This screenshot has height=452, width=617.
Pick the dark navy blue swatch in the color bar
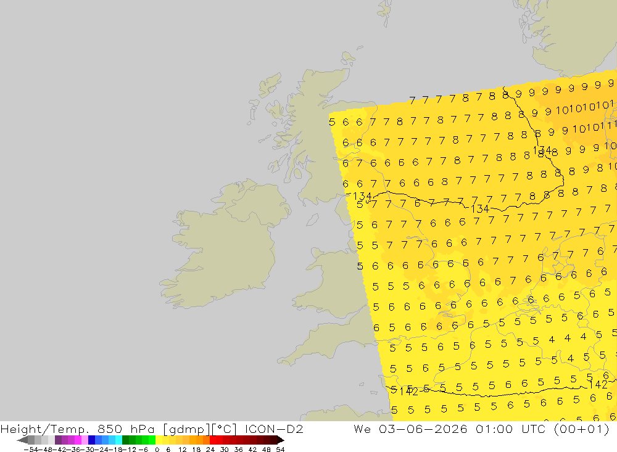91,440
